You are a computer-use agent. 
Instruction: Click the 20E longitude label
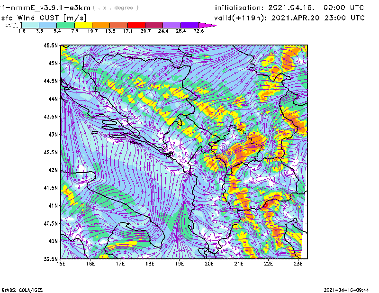click(x=209, y=264)
